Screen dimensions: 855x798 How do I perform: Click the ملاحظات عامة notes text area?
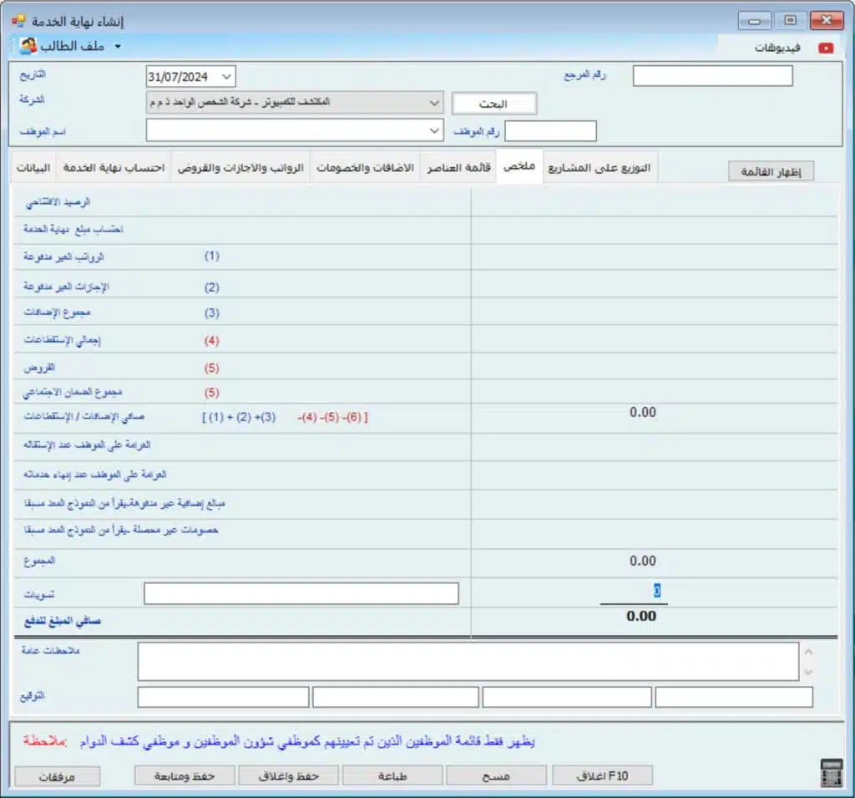(x=468, y=661)
